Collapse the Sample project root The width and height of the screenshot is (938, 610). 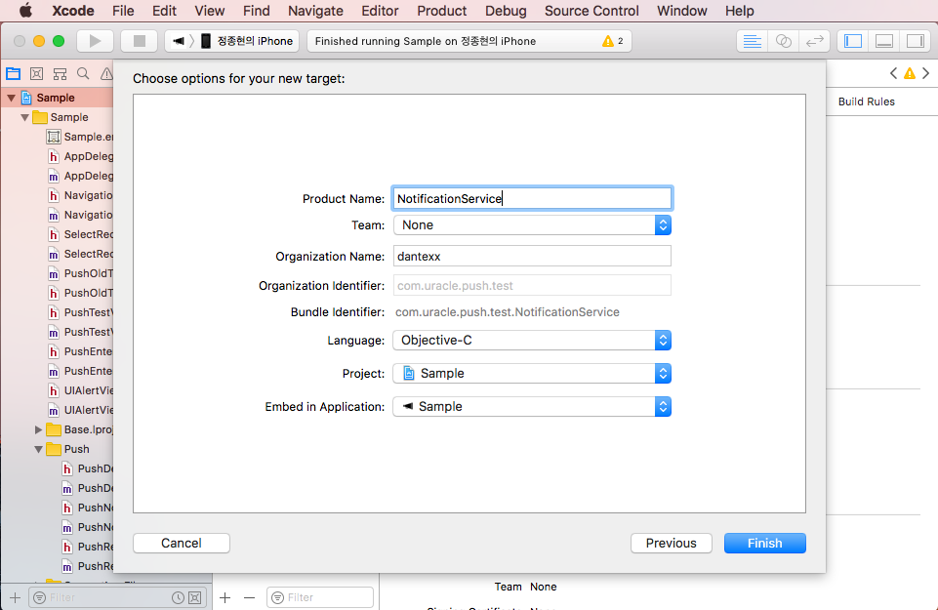click(11, 98)
